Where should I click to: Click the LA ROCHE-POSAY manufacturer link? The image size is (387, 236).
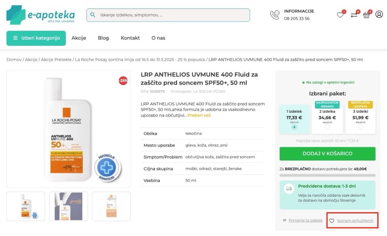pos(209,92)
